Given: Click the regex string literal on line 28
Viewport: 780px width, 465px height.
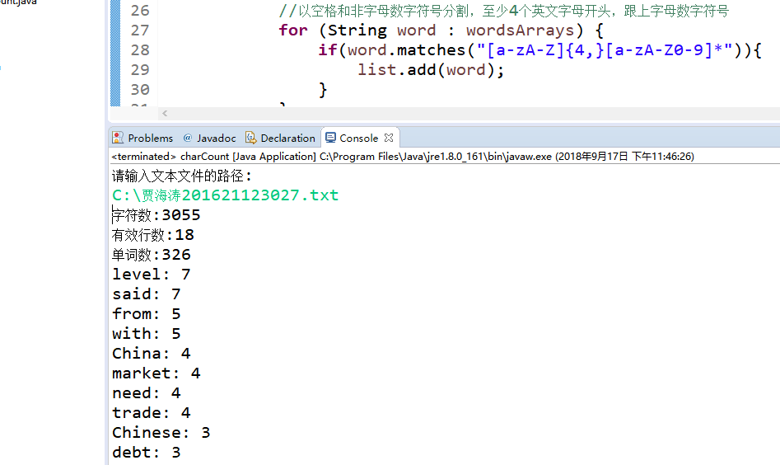Looking at the screenshot, I should point(604,49).
